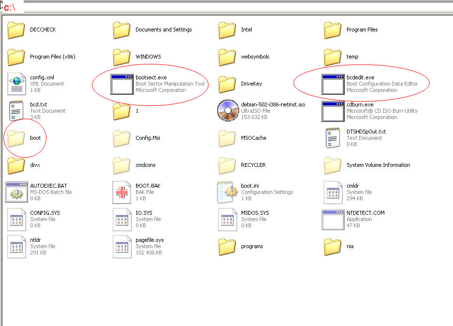Viewport: 453px width, 326px height.
Task: Click the 'debian-502-i386-netinst.iso' file name
Action: pyautogui.click(x=273, y=104)
